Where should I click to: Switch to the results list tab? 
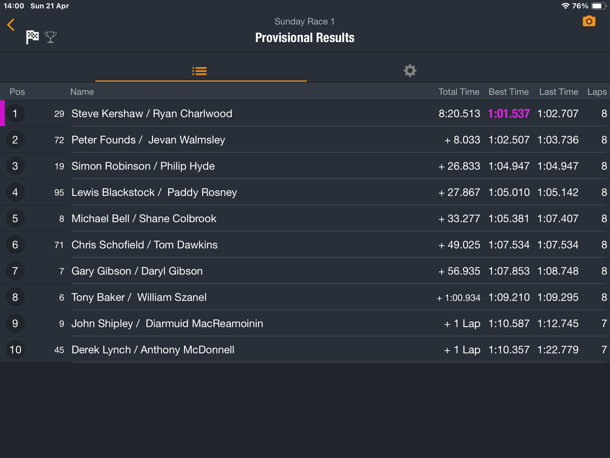200,71
